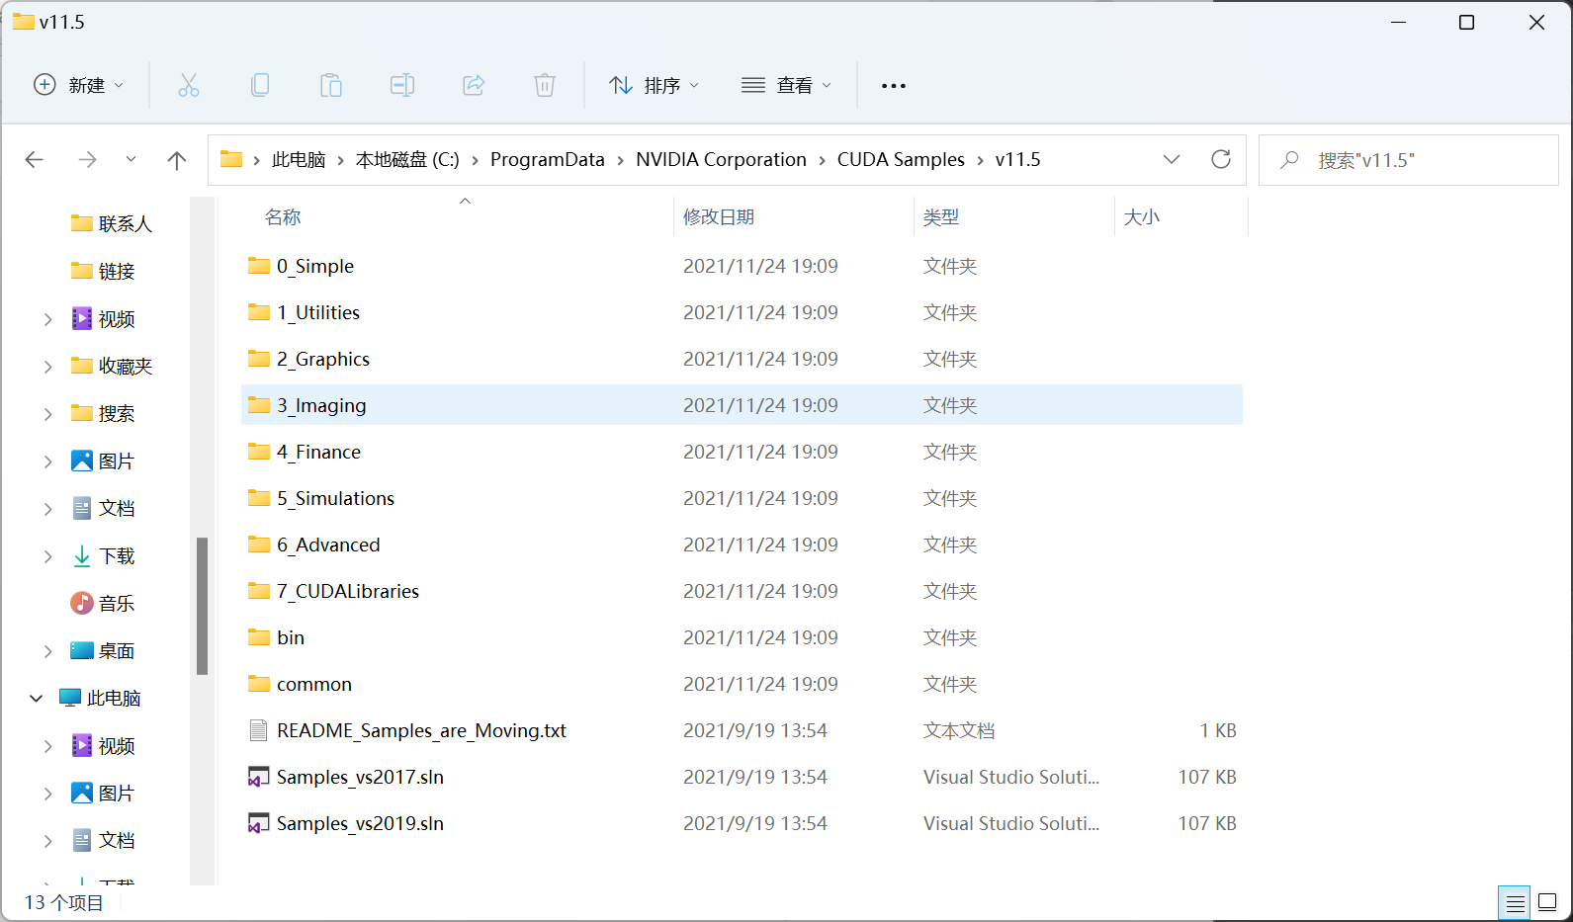Click the 此电脑 computer icon in sidebar
This screenshot has height=922, width=1573.
pos(70,698)
